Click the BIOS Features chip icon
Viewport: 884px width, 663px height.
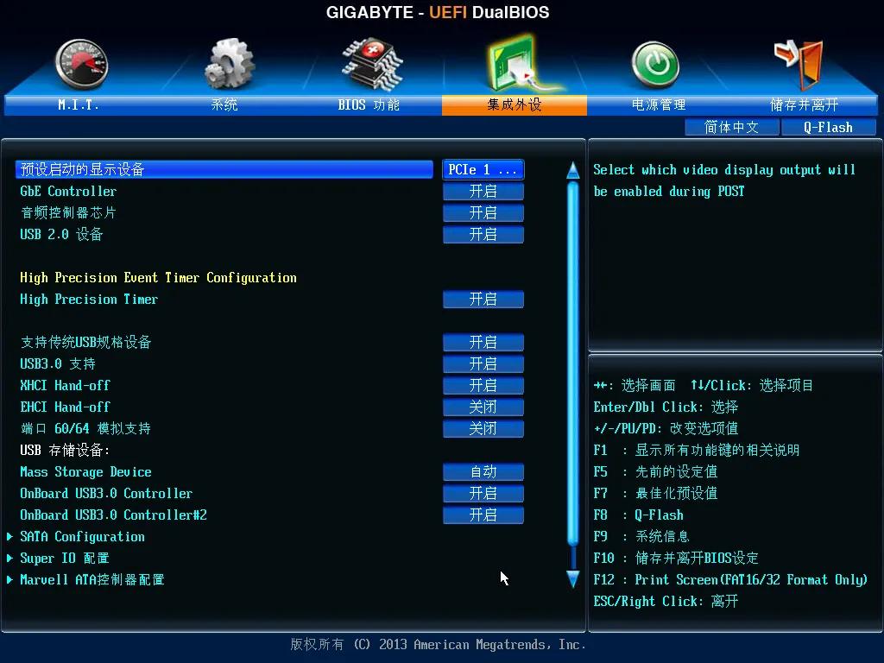[x=373, y=64]
